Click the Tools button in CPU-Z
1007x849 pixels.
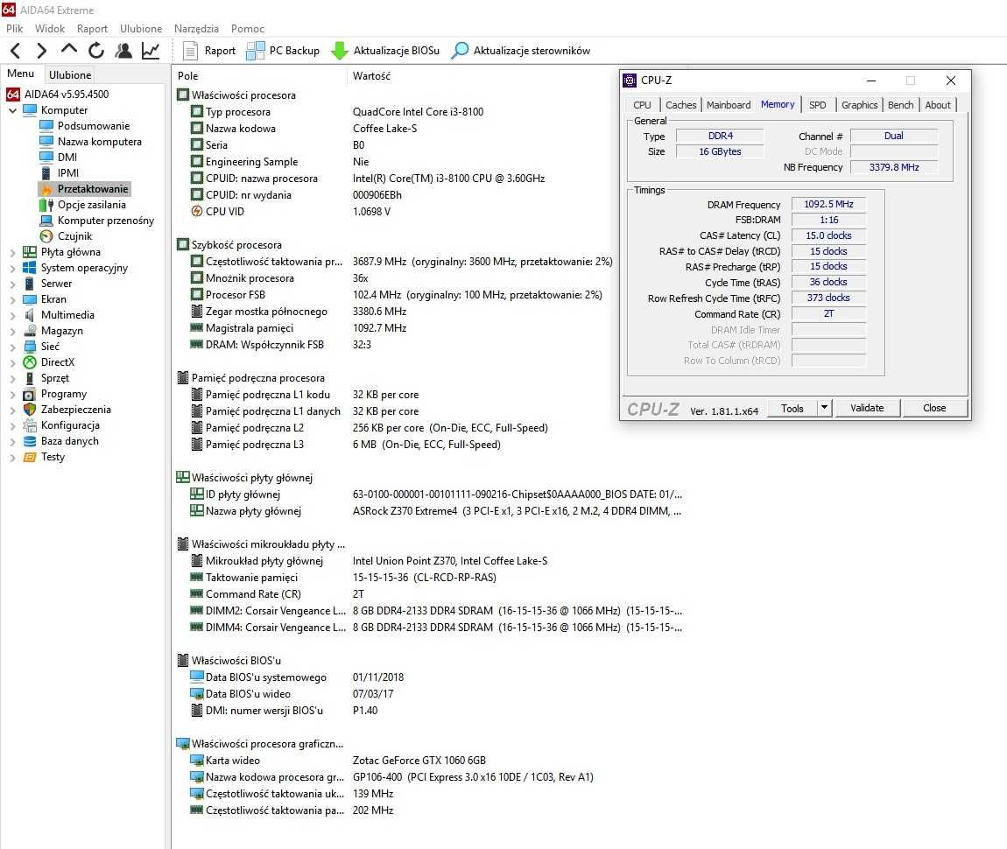[792, 408]
